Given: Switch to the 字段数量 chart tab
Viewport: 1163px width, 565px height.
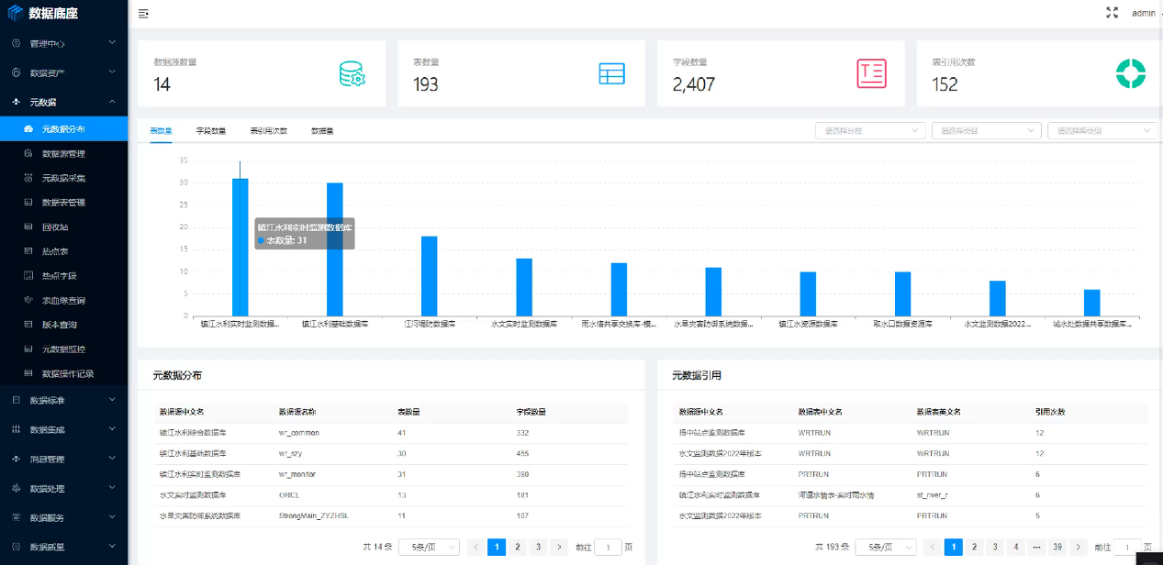Looking at the screenshot, I should point(211,130).
